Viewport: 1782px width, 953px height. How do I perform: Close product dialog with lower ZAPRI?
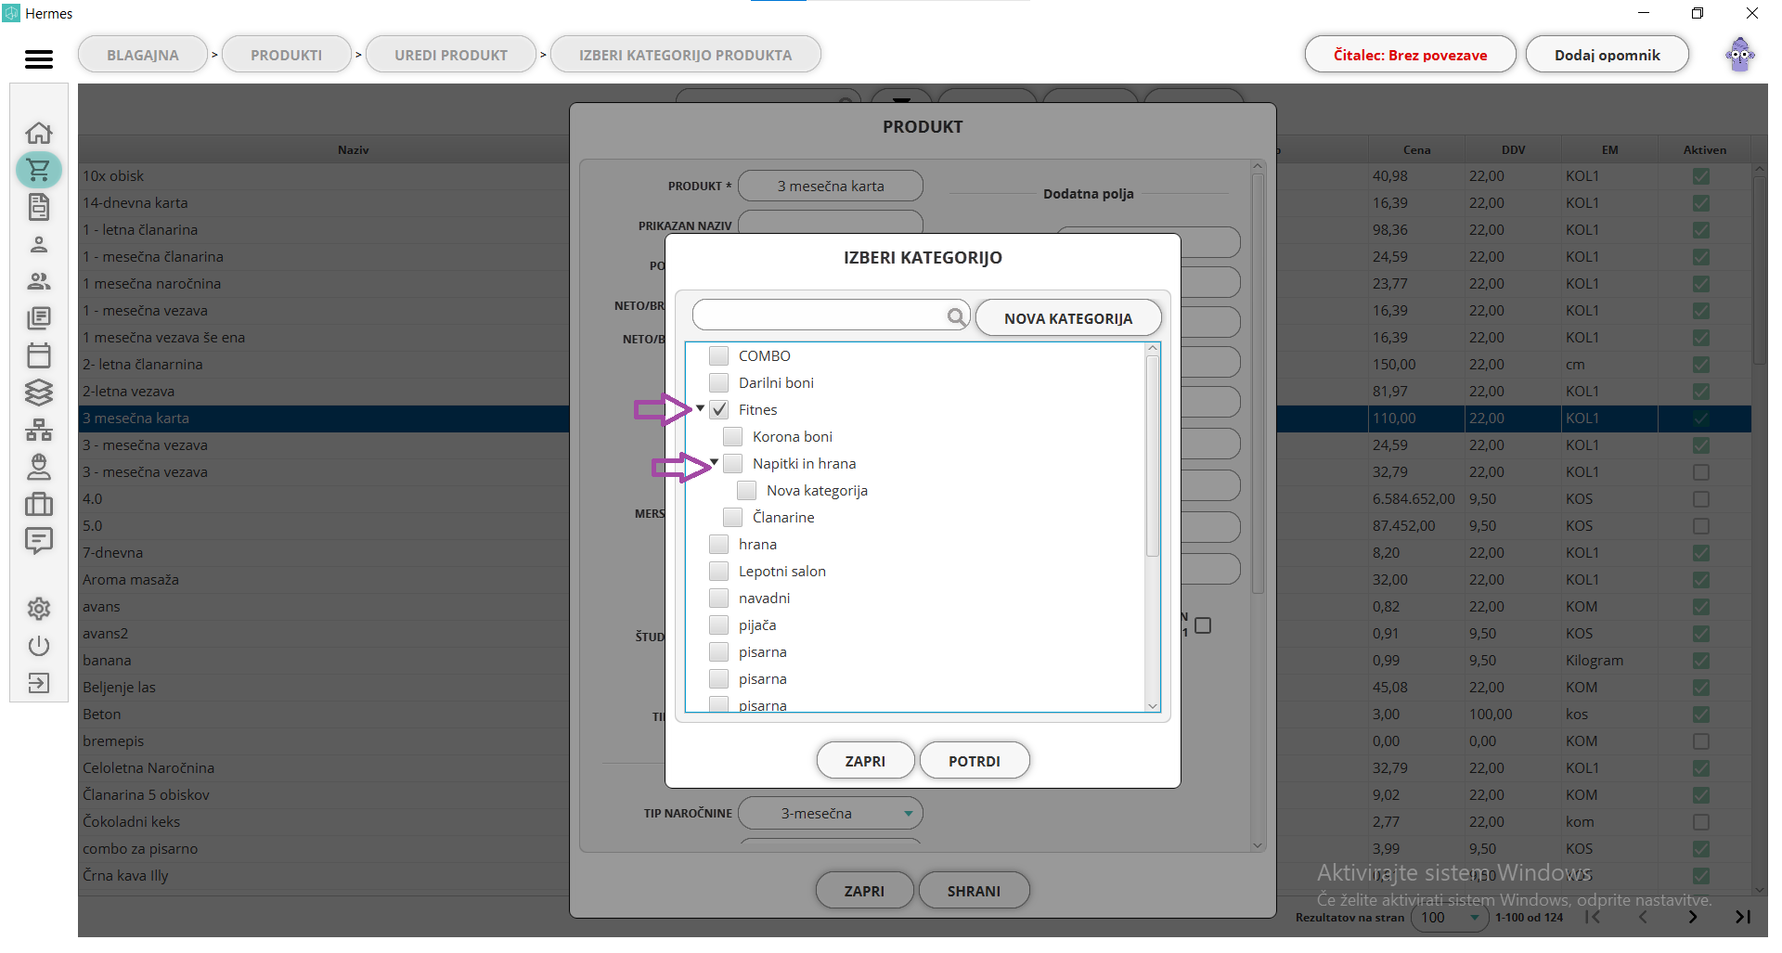864,891
